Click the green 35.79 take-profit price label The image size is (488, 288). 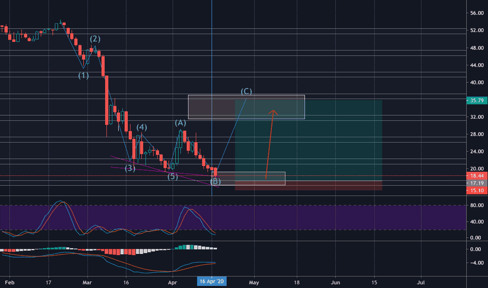tap(477, 101)
